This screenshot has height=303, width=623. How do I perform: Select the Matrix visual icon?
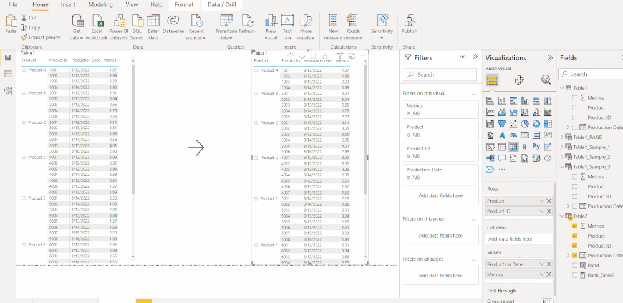[513, 147]
